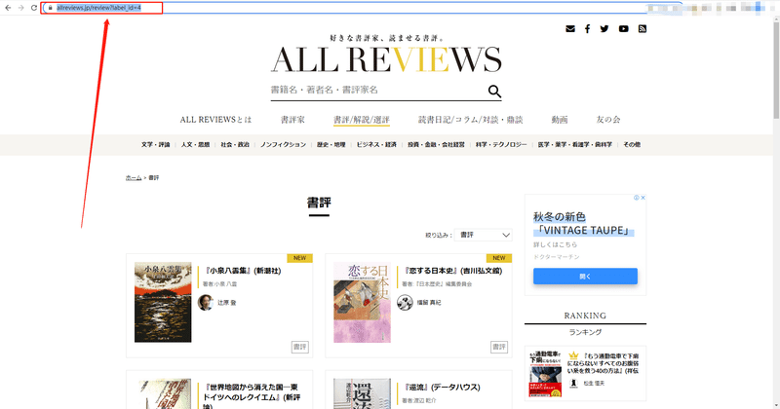The width and height of the screenshot is (780, 409).
Task: Click 書評 tag on 恋する日本史 card
Action: tap(499, 347)
